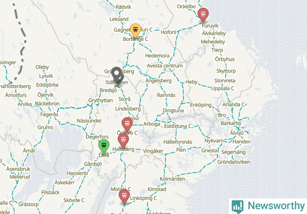Click the Nykvarn station label
Image resolution: width=307 pixels, height=214 pixels.
[x=214, y=141]
